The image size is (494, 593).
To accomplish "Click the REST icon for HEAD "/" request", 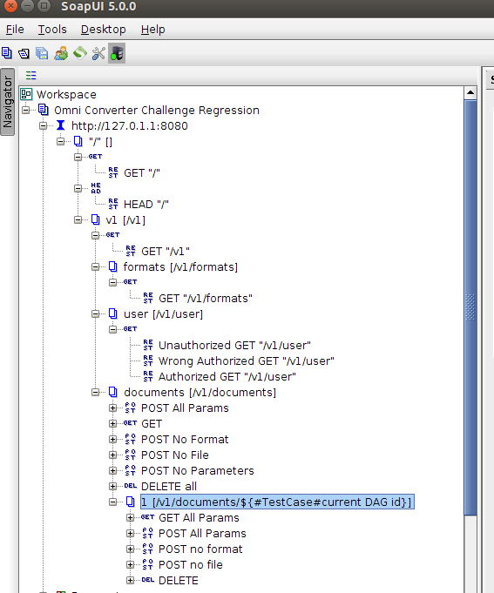I will pos(113,205).
